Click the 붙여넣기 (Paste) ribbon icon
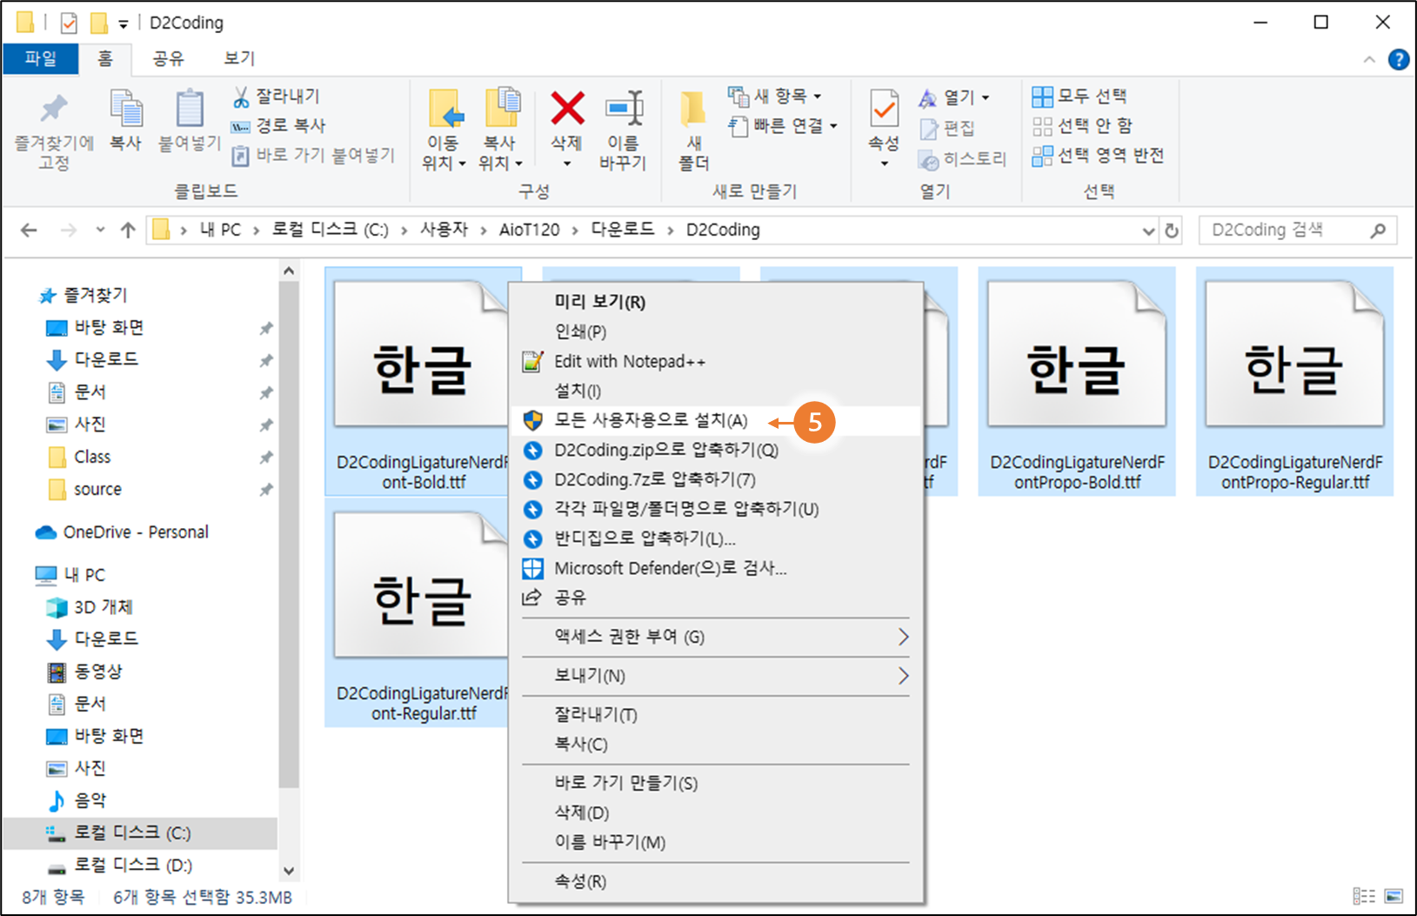This screenshot has width=1417, height=916. click(190, 108)
